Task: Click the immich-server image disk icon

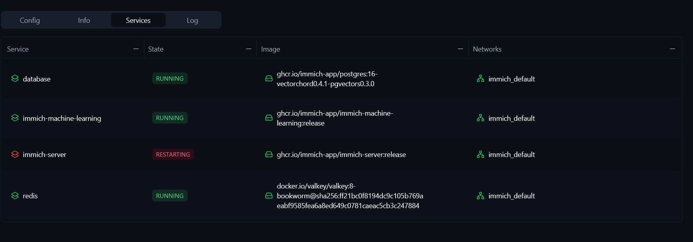Action: (269, 154)
